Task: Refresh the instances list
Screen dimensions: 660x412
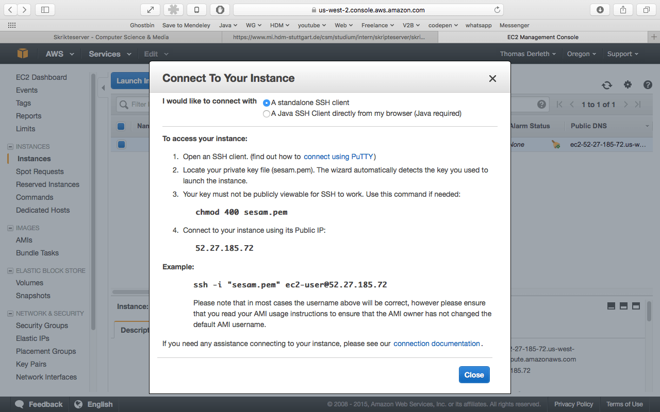Action: click(607, 85)
